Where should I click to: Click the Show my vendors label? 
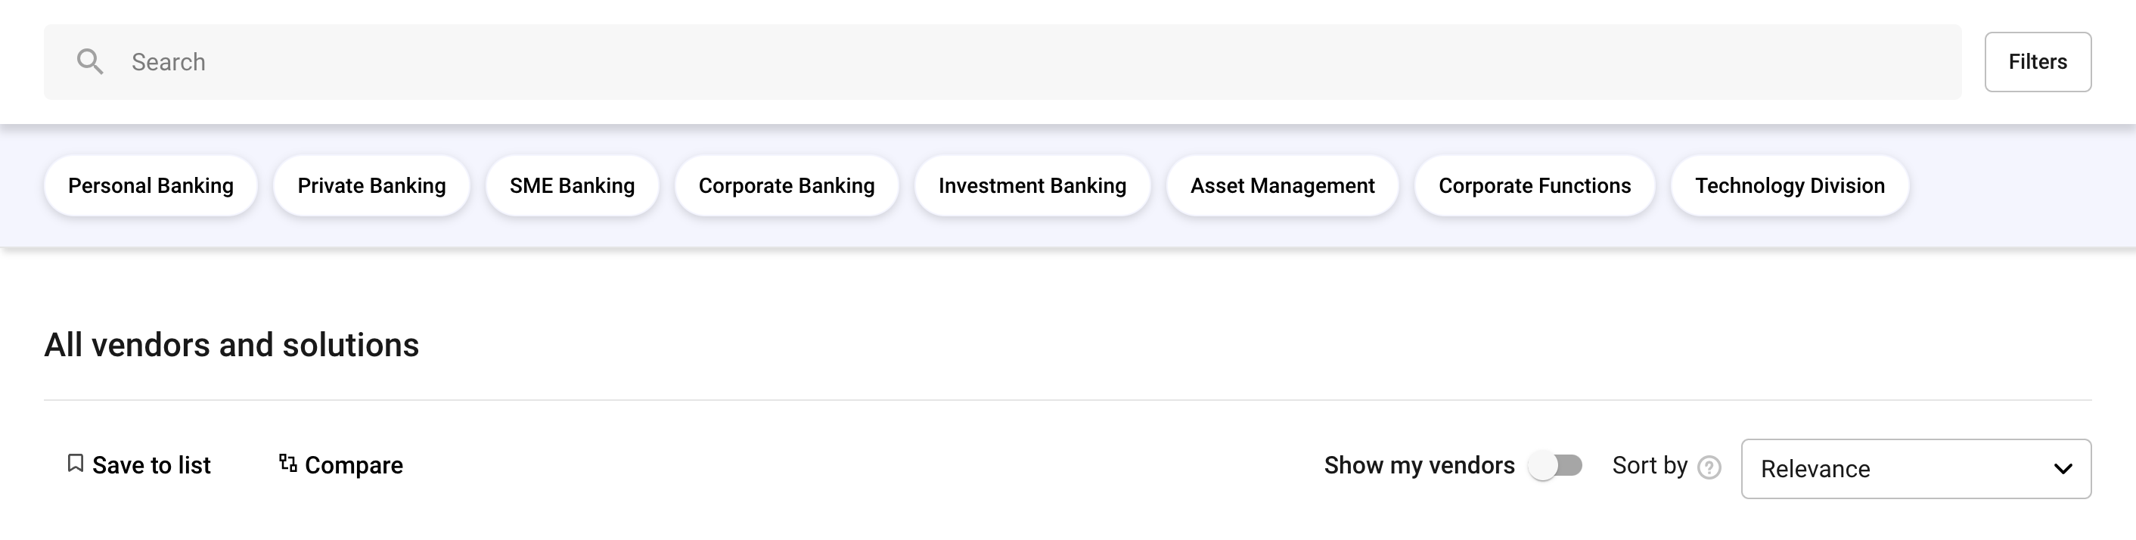pos(1419,465)
